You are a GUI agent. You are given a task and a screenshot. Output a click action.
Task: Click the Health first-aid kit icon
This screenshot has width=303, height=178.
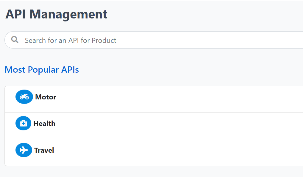pyautogui.click(x=24, y=123)
